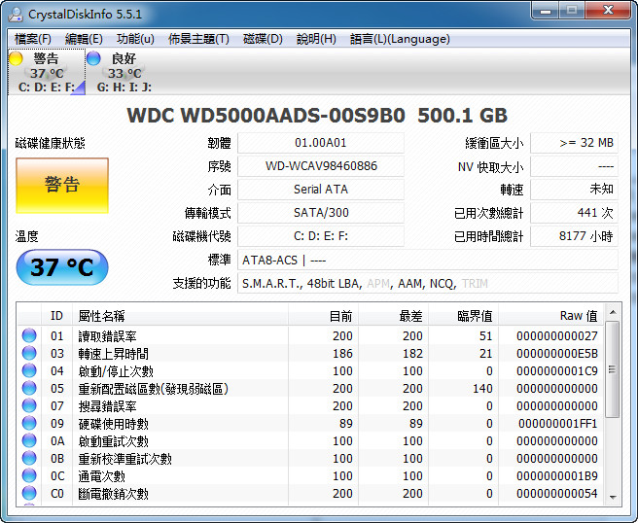Select the 搜尋錯誤率 attribute row
Image resolution: width=638 pixels, height=523 pixels.
click(311, 406)
